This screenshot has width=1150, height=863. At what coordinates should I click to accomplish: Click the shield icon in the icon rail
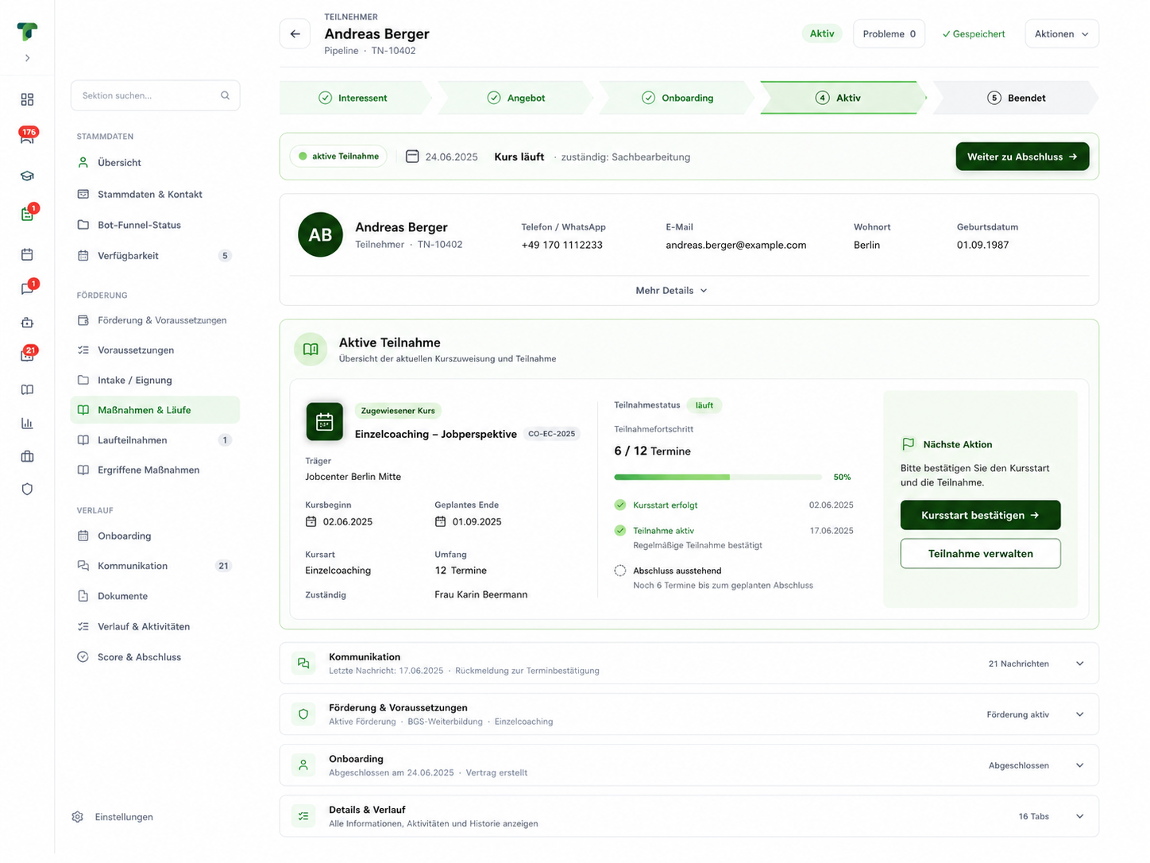(x=27, y=490)
